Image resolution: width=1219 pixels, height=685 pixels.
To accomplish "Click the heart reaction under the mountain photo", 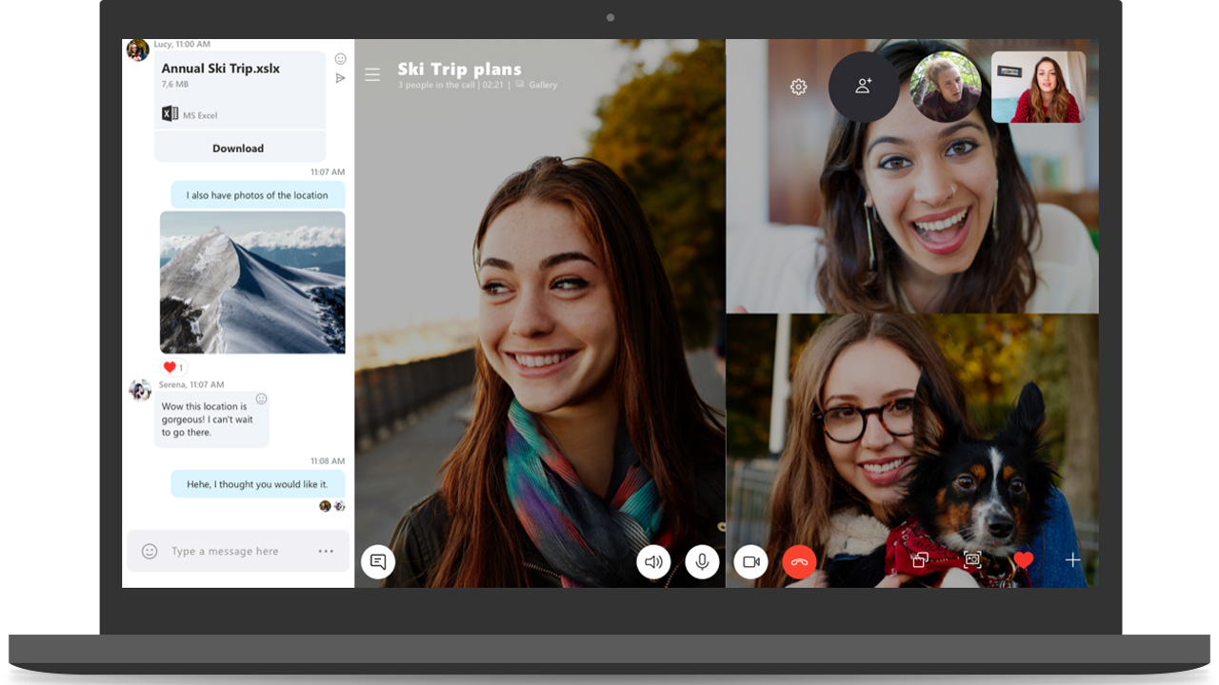I will coord(173,367).
